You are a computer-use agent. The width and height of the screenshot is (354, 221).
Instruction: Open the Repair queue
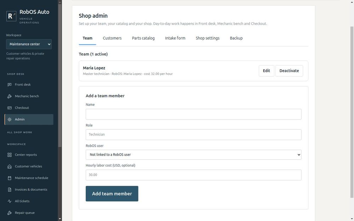[x=29, y=213]
